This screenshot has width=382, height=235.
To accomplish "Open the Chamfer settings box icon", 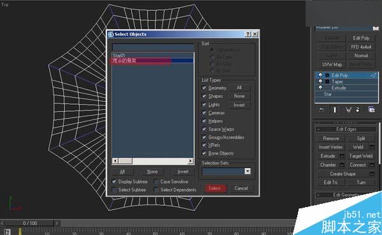I will coord(342,164).
